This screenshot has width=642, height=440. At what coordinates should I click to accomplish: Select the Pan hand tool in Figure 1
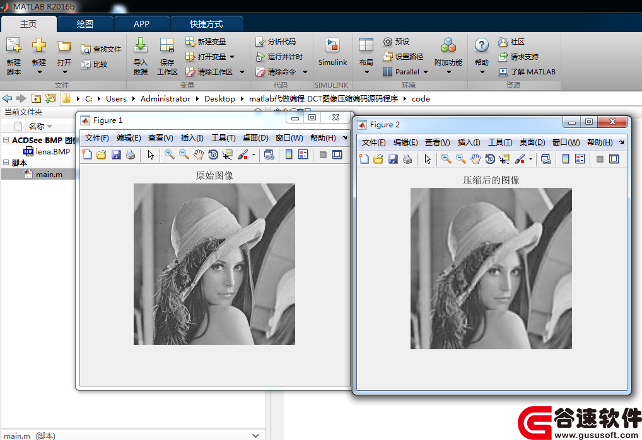198,154
